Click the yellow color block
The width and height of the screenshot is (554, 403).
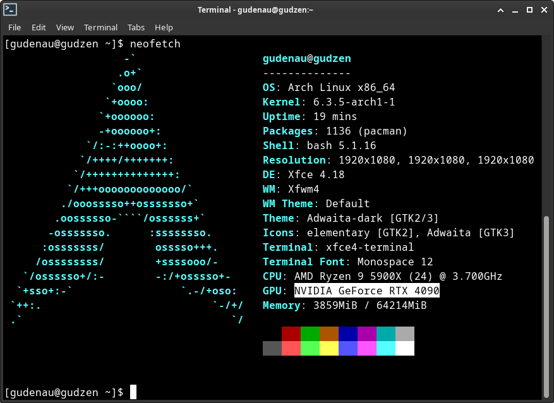[329, 348]
